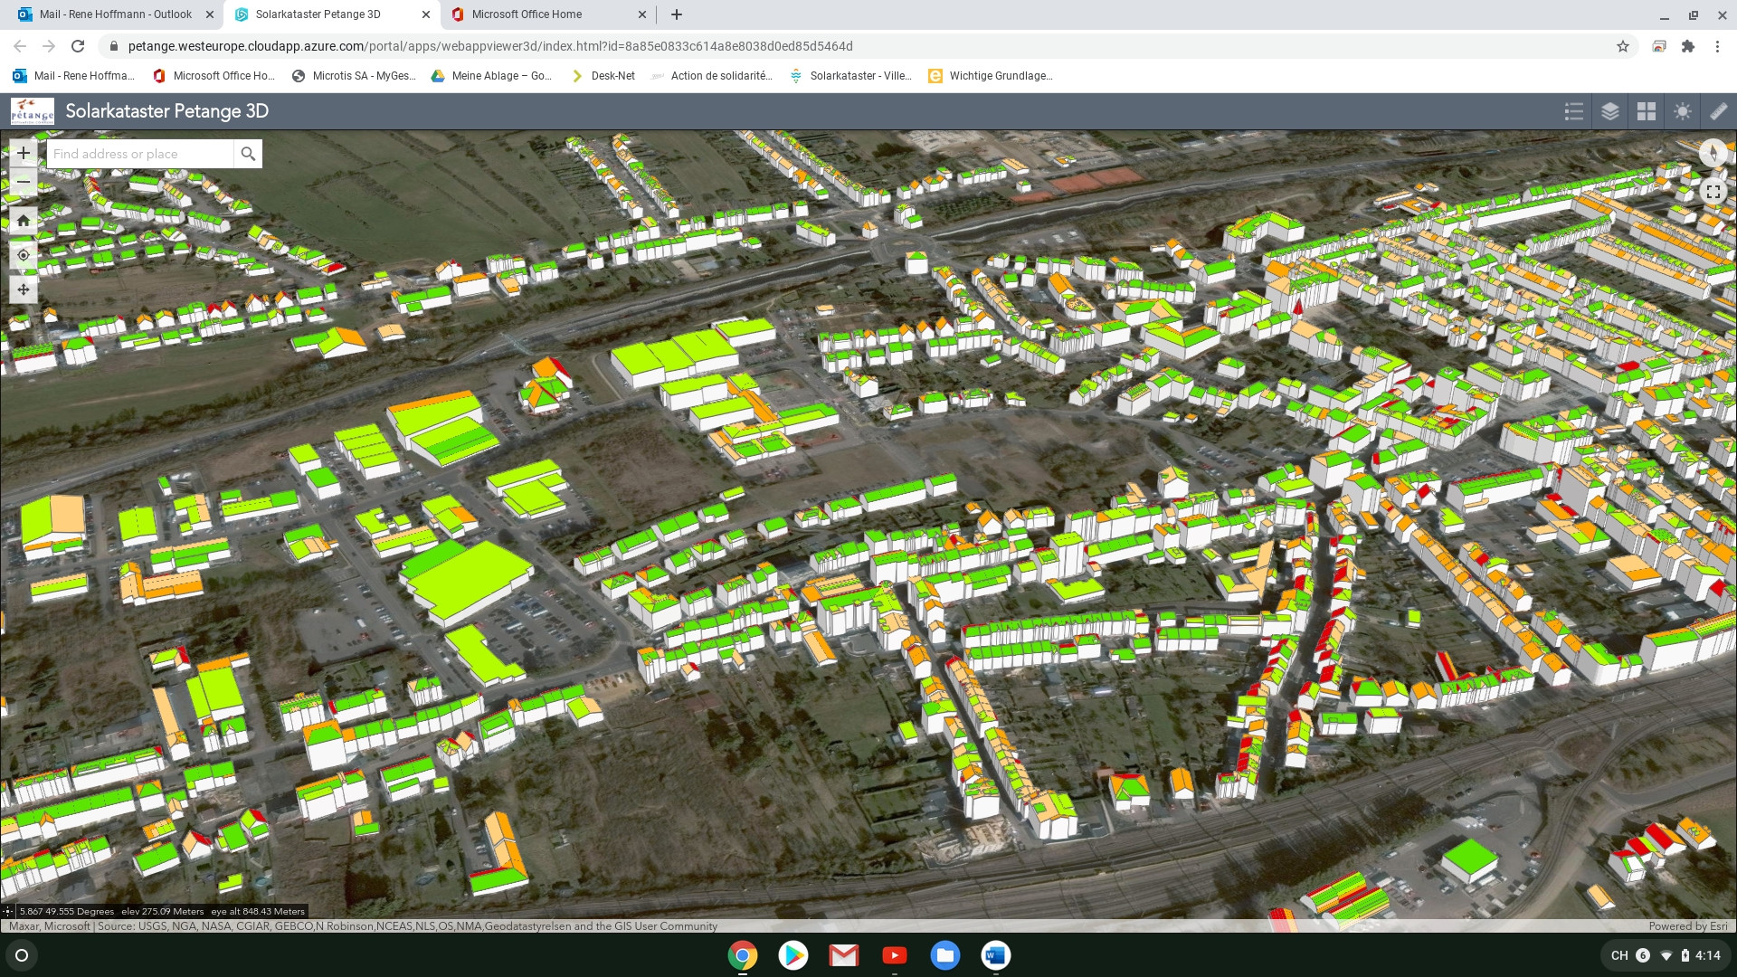Open the Basemap Gallery widget
Screen dimensions: 1737x977
pos(1647,111)
